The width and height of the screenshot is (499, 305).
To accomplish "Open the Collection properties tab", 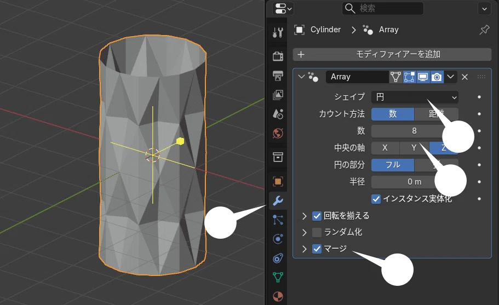I will point(278,157).
